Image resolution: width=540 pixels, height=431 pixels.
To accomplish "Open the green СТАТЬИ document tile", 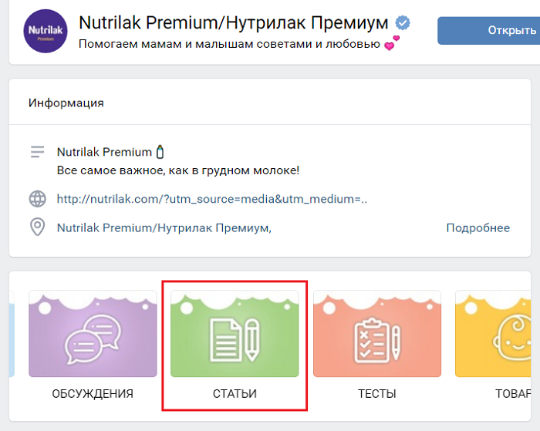I will coord(235,334).
